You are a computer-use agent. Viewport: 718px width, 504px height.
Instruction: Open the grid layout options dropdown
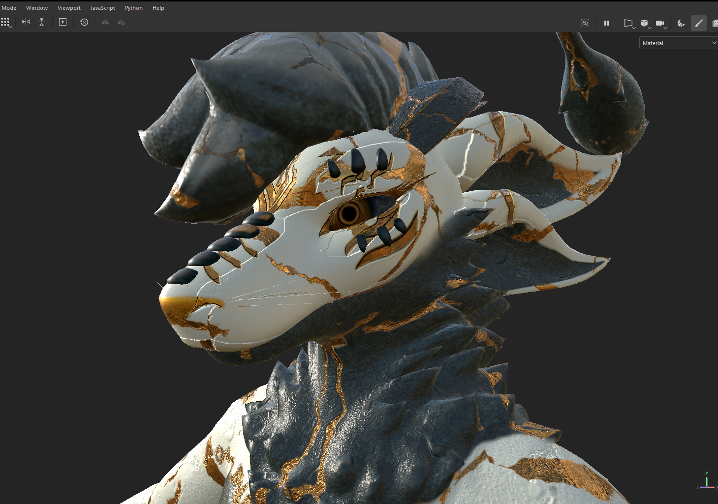(6, 23)
